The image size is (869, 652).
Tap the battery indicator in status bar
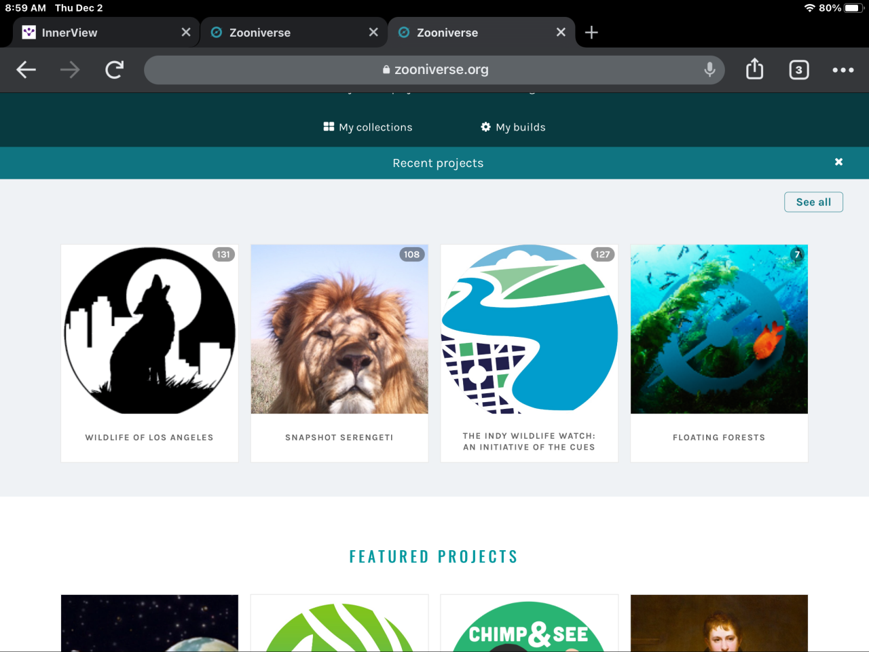(x=853, y=8)
